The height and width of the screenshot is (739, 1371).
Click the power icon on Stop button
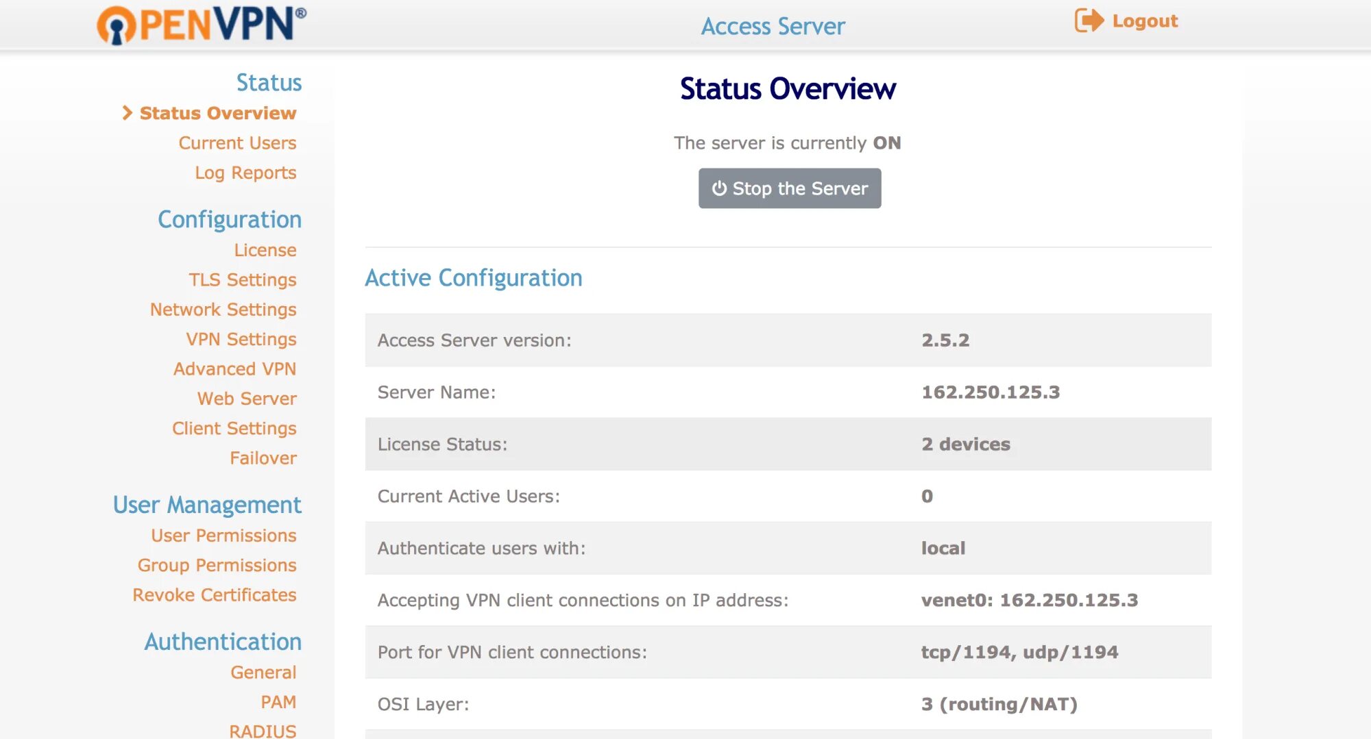[x=719, y=188]
